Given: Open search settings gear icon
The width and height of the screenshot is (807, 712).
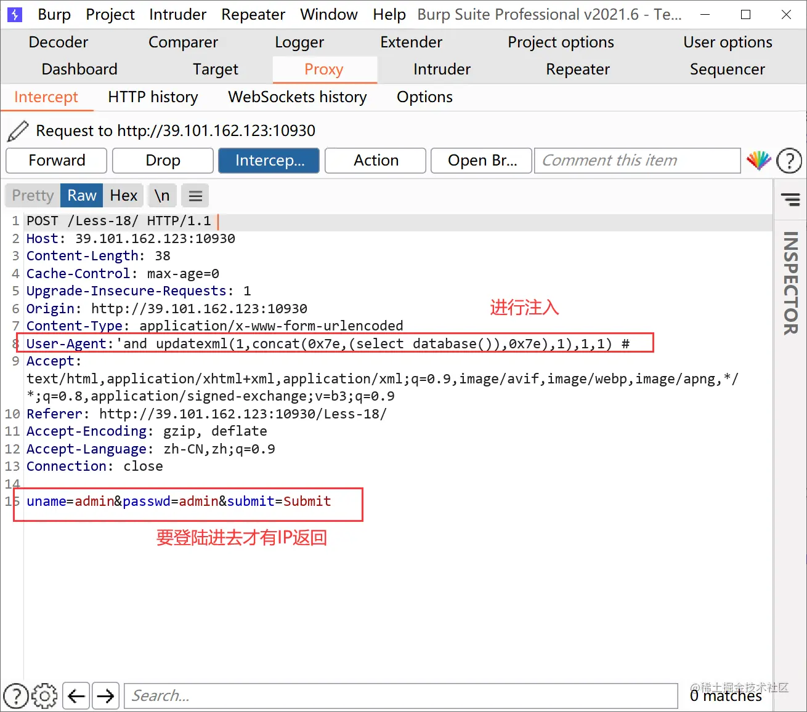Looking at the screenshot, I should (x=44, y=696).
